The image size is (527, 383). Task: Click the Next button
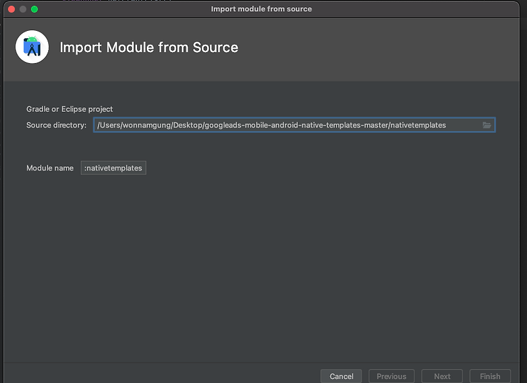pyautogui.click(x=442, y=376)
